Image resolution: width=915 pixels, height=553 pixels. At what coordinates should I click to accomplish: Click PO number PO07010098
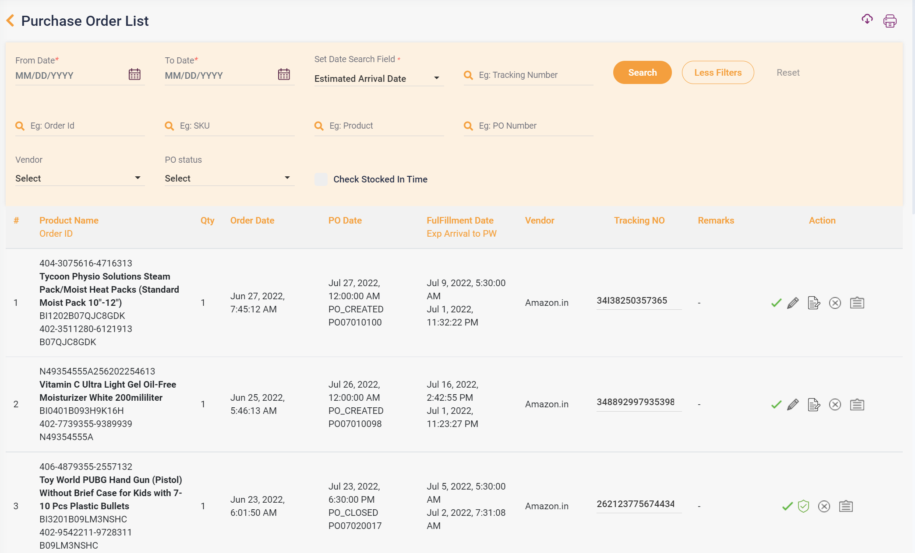click(x=355, y=424)
